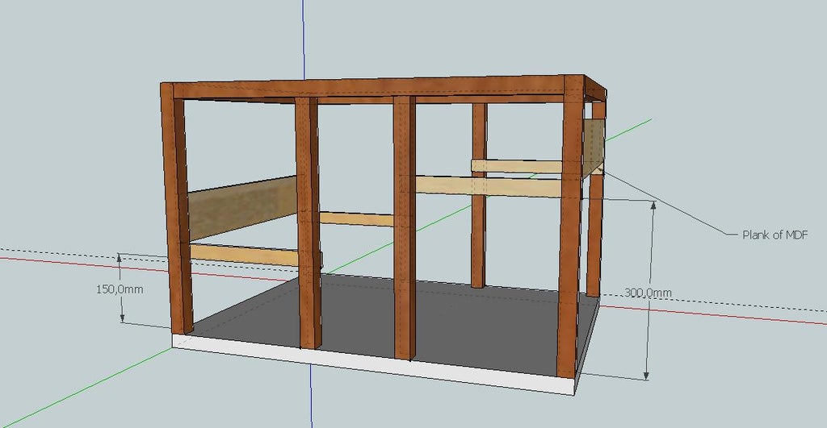The height and width of the screenshot is (428, 827).
Task: Select the top front horizontal beam
Action: click(369, 89)
